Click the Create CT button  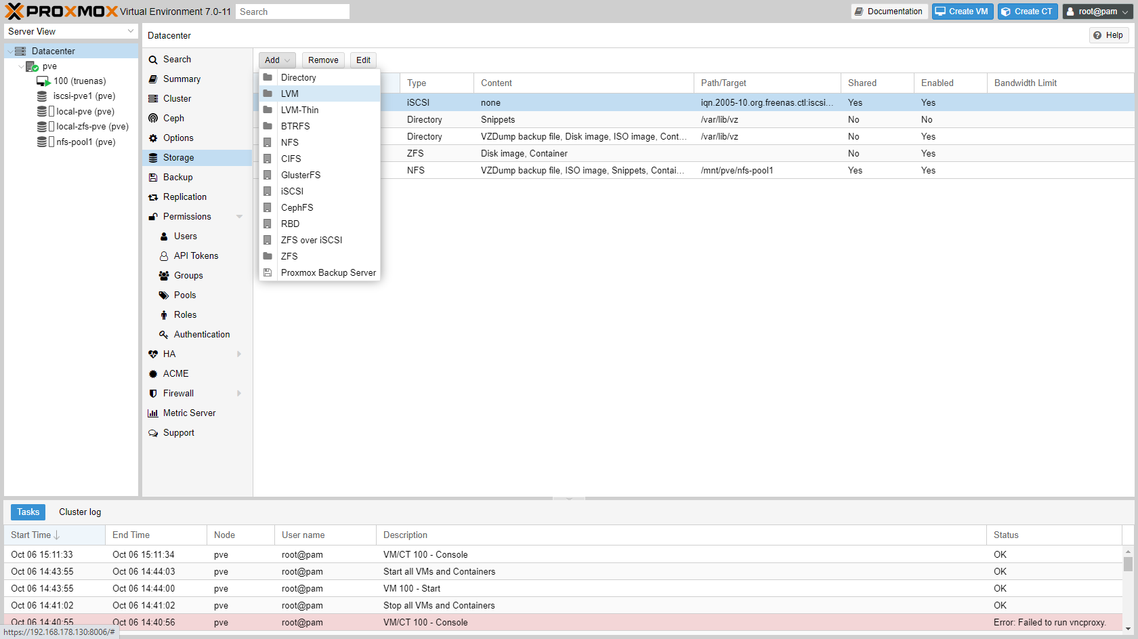(1028, 12)
